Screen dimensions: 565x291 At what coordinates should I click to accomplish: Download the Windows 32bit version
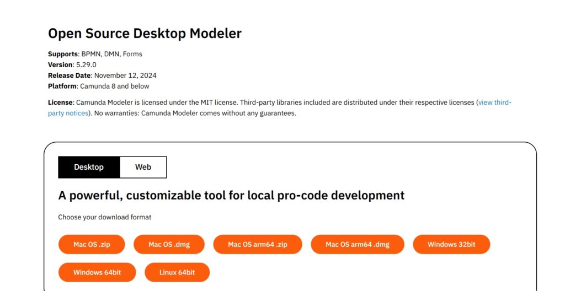(x=451, y=245)
